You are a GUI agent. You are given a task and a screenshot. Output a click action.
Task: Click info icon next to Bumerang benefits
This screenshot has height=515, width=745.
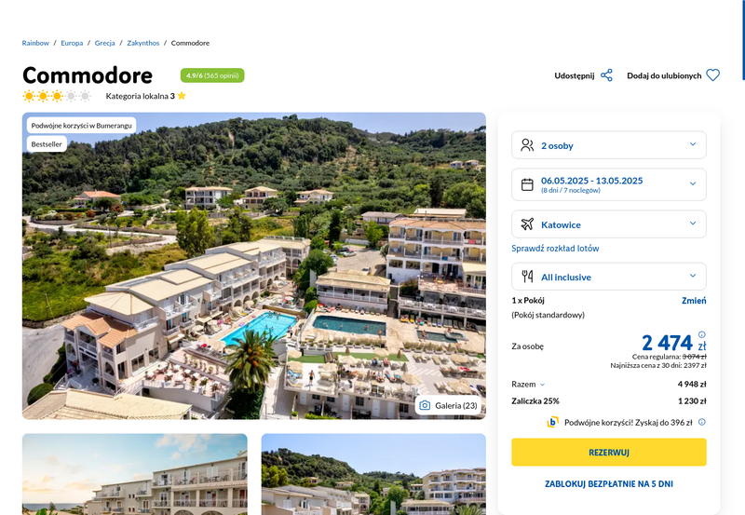[x=702, y=422]
